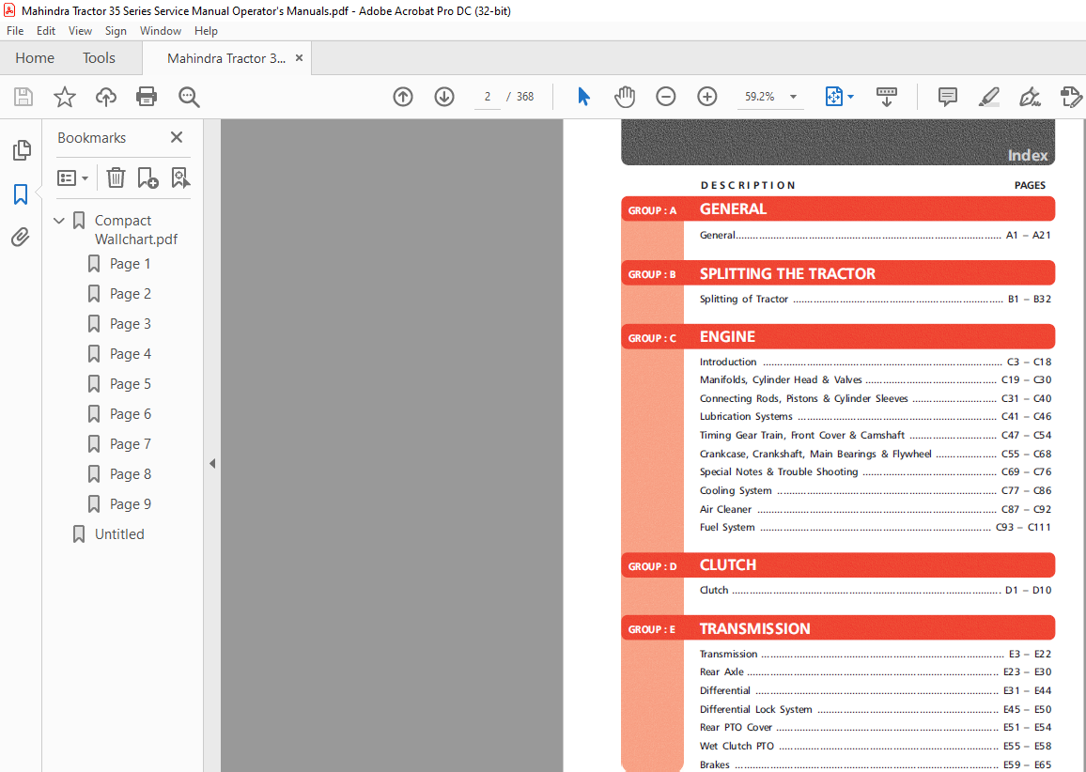
Task: Open the Sign menu
Action: click(116, 30)
